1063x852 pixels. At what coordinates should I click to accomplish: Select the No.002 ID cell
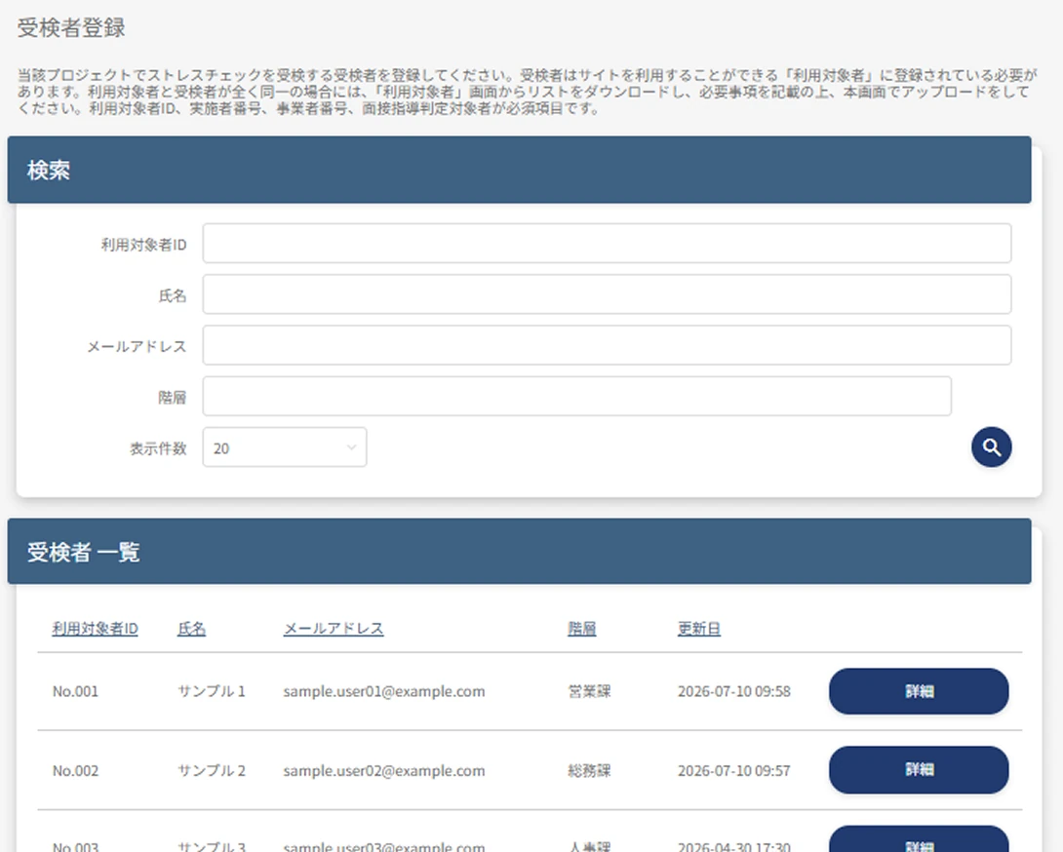click(x=75, y=771)
